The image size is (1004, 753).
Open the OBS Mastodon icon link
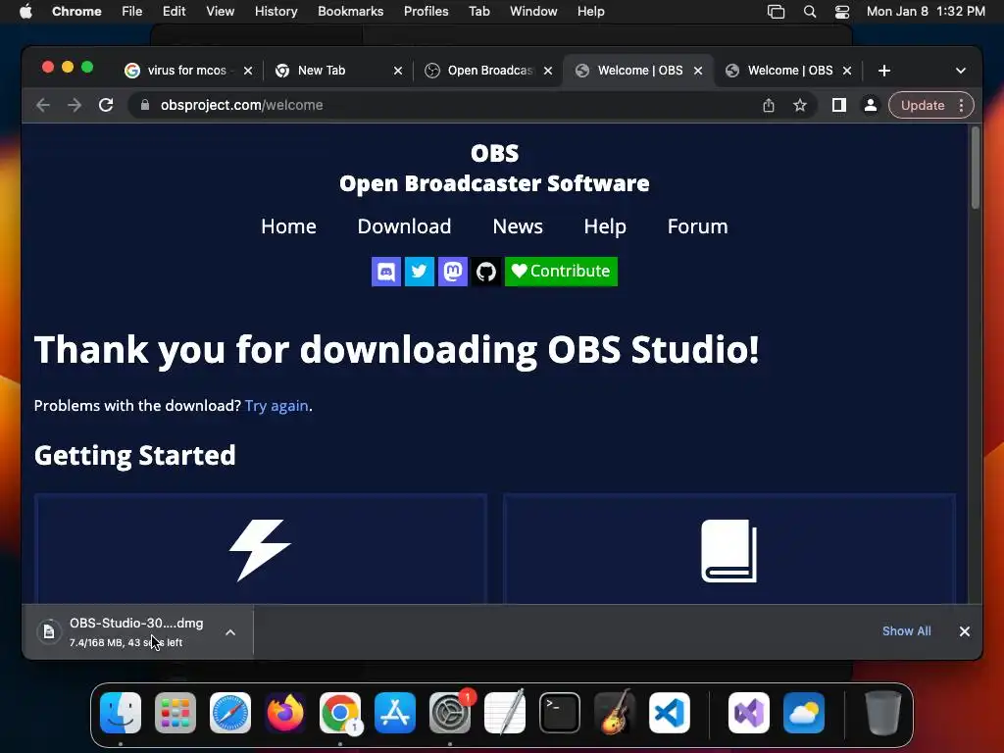pyautogui.click(x=453, y=272)
